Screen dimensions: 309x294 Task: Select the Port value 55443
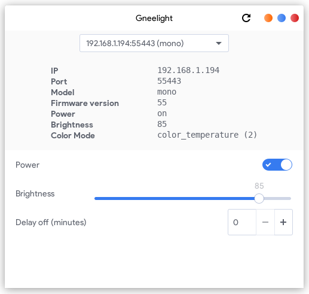(169, 81)
